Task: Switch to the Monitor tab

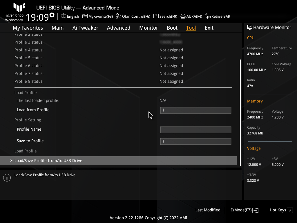Action: tap(148, 28)
